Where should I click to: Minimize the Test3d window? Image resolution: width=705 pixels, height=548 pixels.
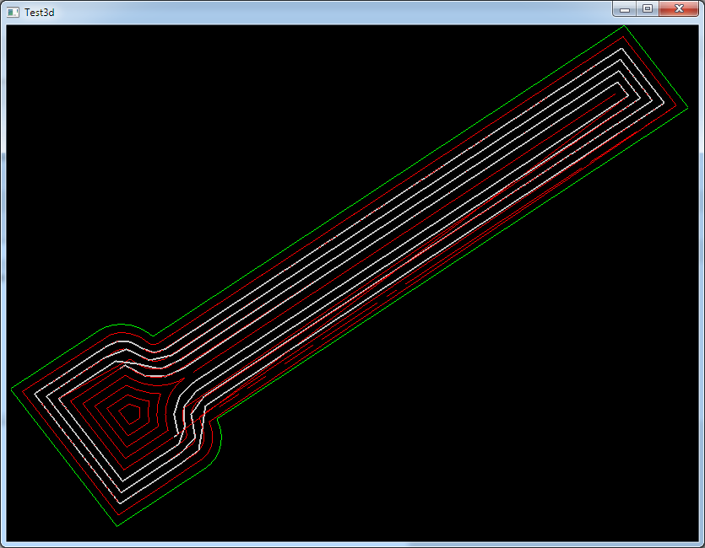tap(625, 9)
